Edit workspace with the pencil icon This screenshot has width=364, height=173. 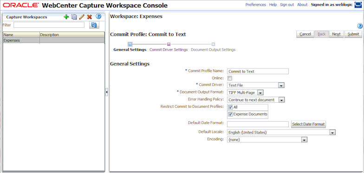pyautogui.click(x=82, y=17)
